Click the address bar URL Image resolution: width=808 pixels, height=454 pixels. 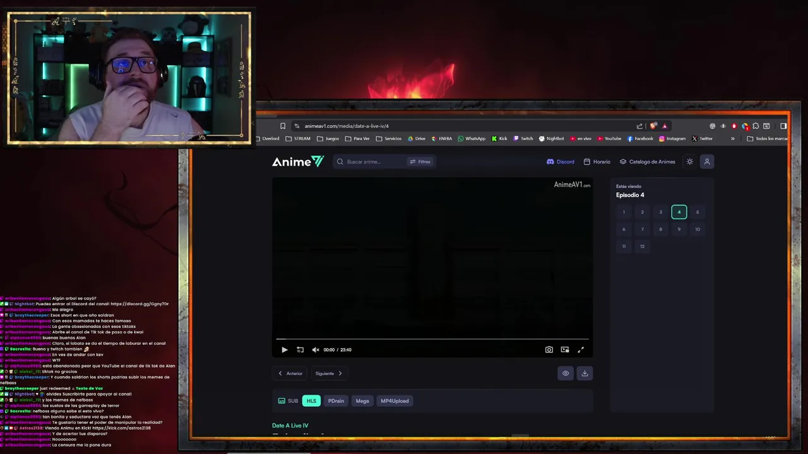(x=347, y=125)
